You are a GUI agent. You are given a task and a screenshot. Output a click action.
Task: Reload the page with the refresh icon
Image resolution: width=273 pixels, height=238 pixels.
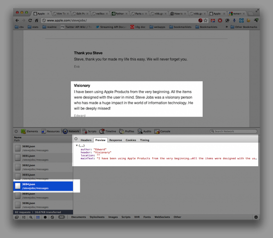(30, 20)
